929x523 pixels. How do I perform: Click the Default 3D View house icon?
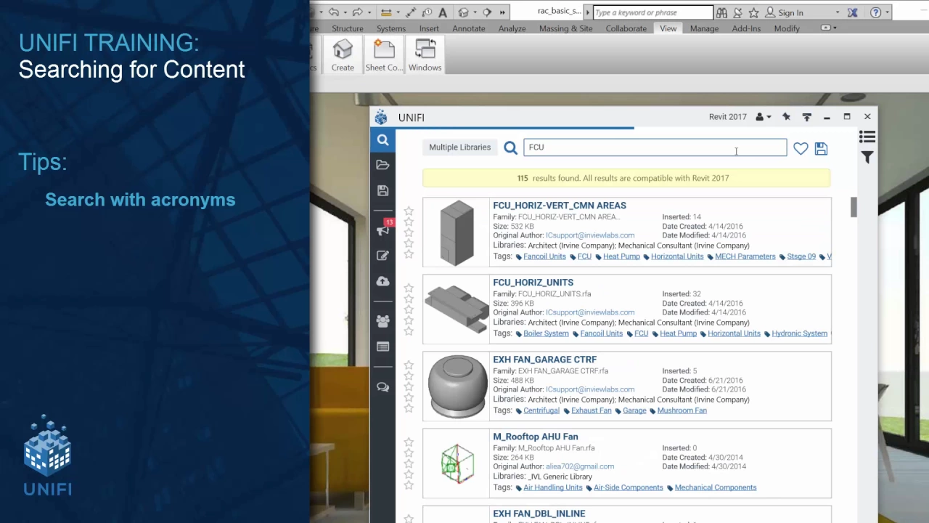(463, 12)
